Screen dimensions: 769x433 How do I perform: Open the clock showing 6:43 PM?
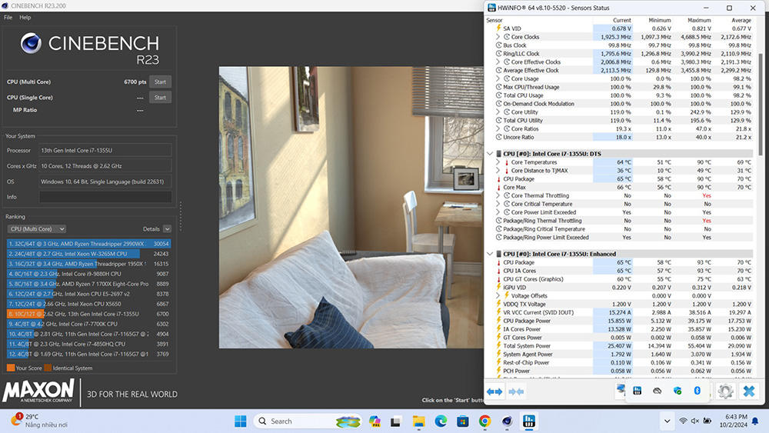coord(733,421)
